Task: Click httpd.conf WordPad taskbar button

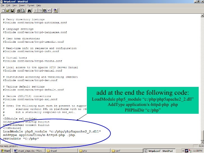Action: point(159,151)
